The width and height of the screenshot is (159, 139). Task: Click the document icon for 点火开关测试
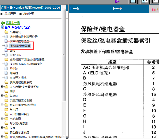pyautogui.click(x=6, y=77)
